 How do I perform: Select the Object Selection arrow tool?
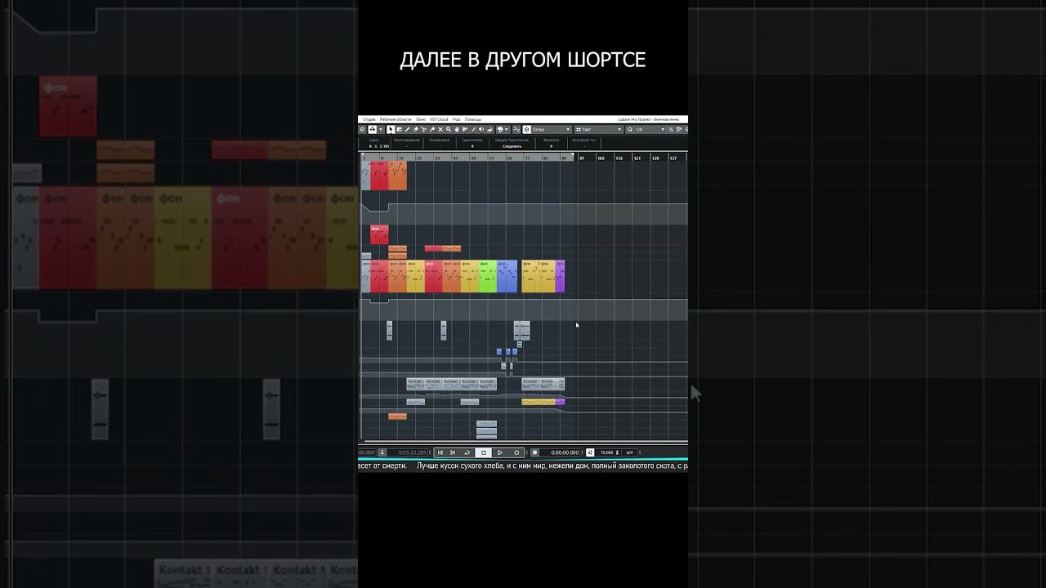(x=391, y=129)
